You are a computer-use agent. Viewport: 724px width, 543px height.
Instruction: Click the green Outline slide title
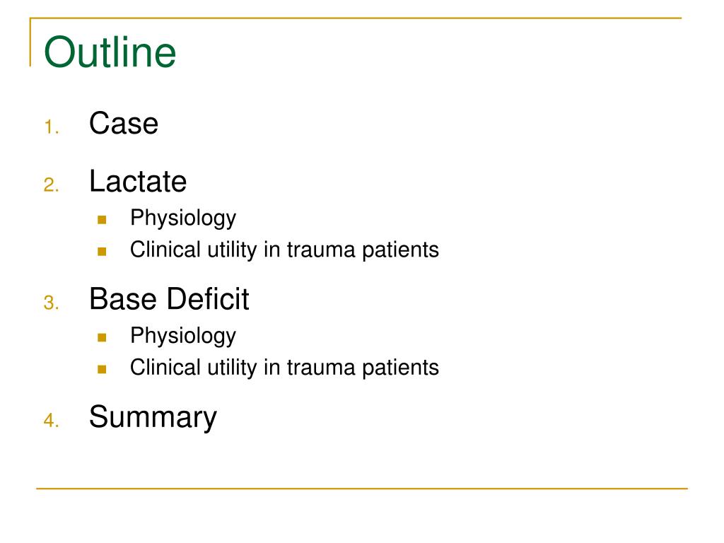pos(110,52)
